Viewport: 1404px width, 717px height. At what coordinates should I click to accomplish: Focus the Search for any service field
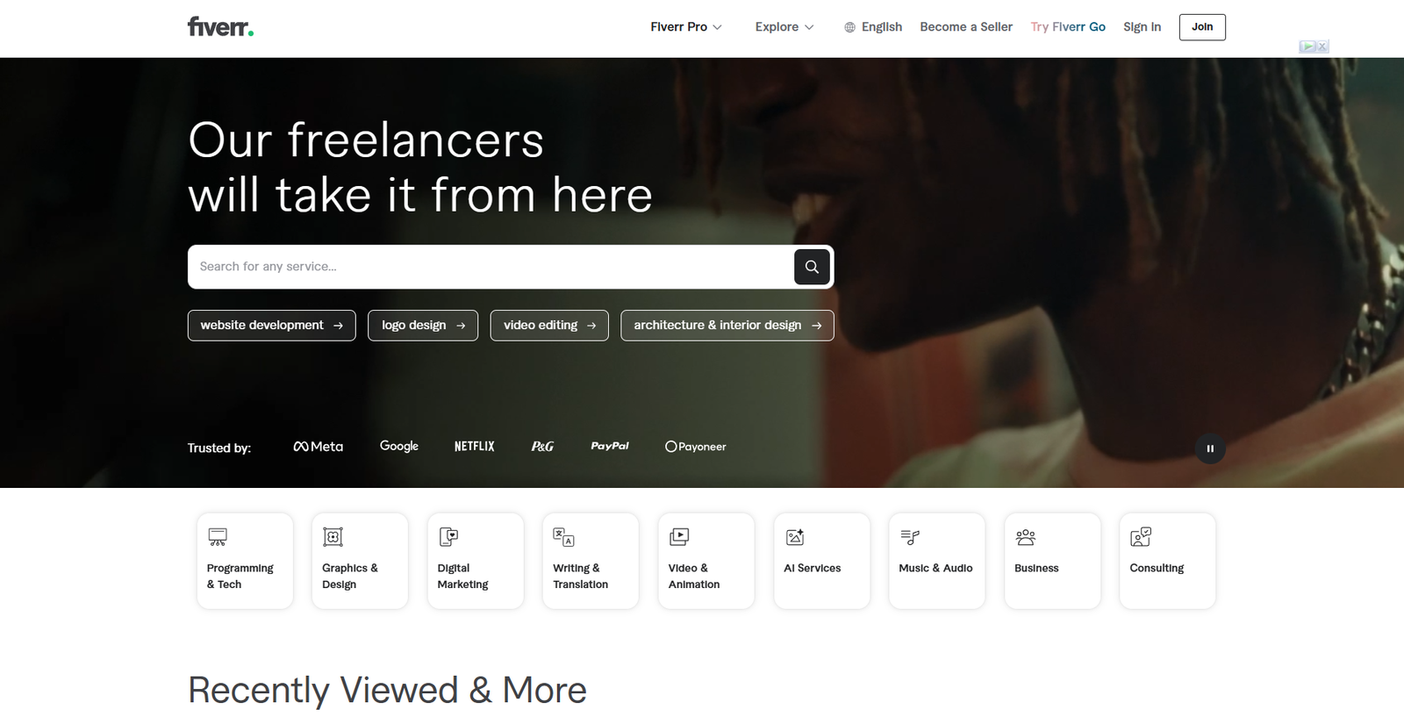pos(490,267)
